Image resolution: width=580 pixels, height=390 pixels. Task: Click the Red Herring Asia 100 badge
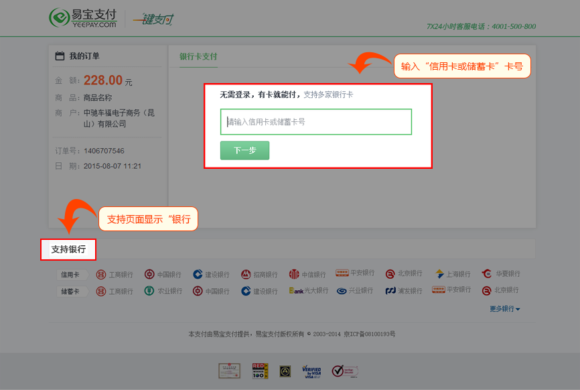pos(260,371)
